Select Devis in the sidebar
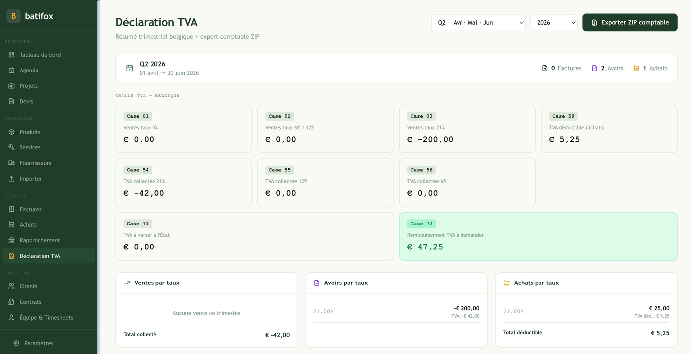This screenshot has height=354, width=692. [x=49, y=101]
